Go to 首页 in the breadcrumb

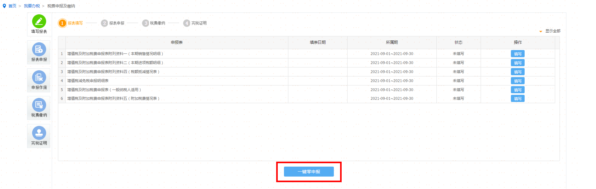click(12, 6)
